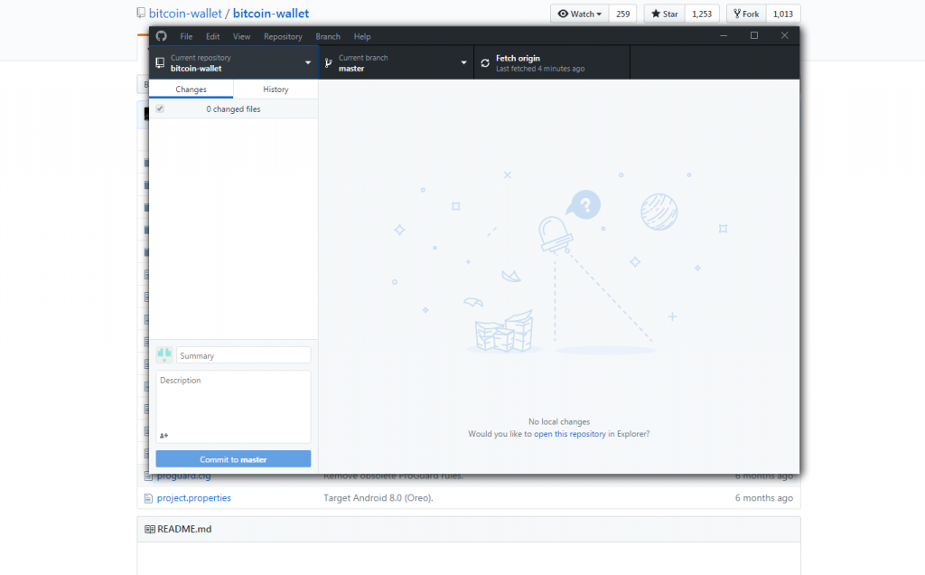Open the Watch dropdown on GitHub page
The image size is (925, 575).
click(579, 14)
